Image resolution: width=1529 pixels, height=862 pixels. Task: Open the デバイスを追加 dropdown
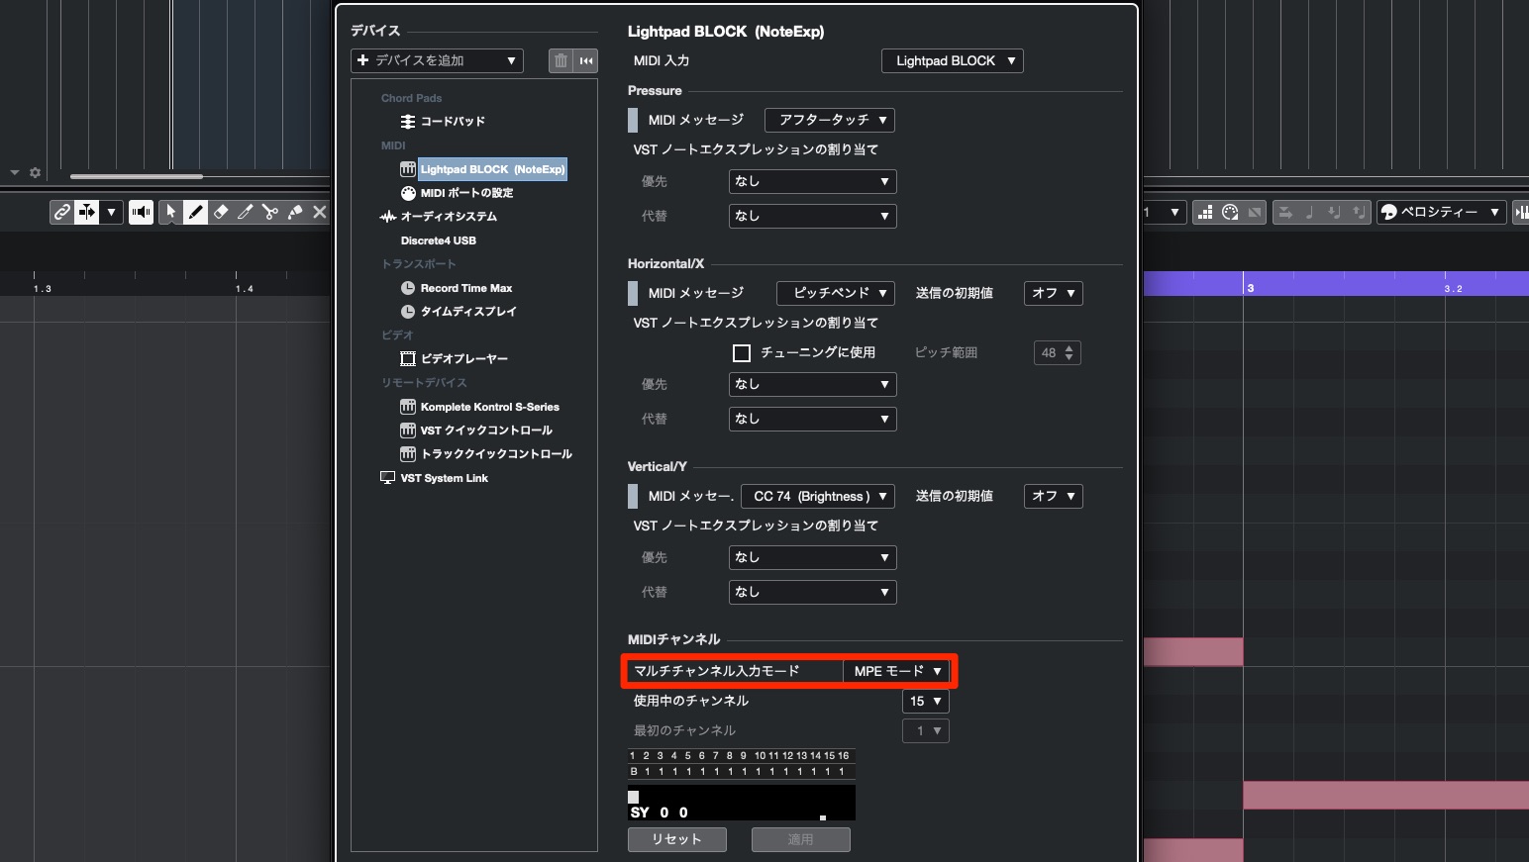coord(437,60)
